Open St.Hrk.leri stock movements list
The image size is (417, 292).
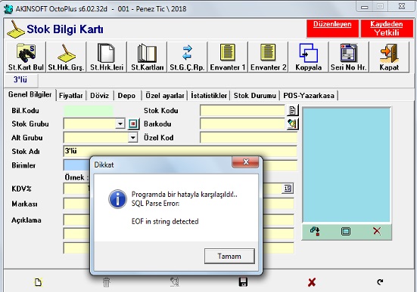pos(107,57)
